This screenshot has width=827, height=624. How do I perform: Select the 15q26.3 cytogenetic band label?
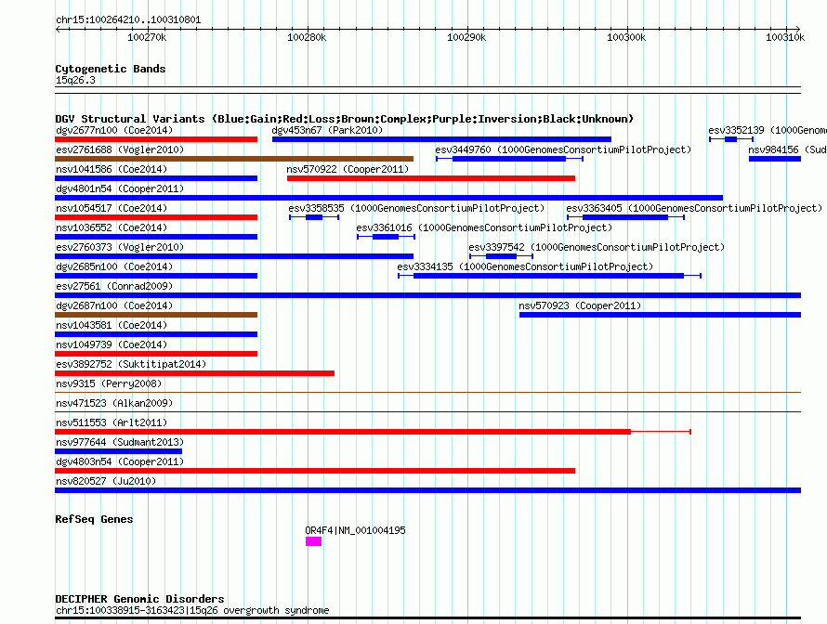click(75, 80)
